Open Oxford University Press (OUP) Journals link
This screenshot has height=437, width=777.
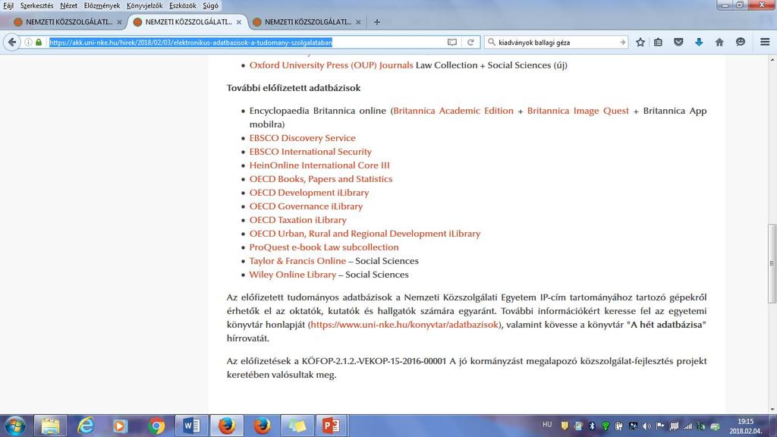coord(331,65)
